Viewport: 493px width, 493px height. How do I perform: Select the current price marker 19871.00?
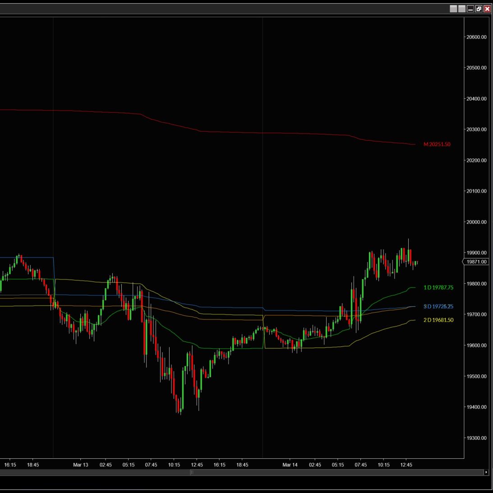[476, 262]
